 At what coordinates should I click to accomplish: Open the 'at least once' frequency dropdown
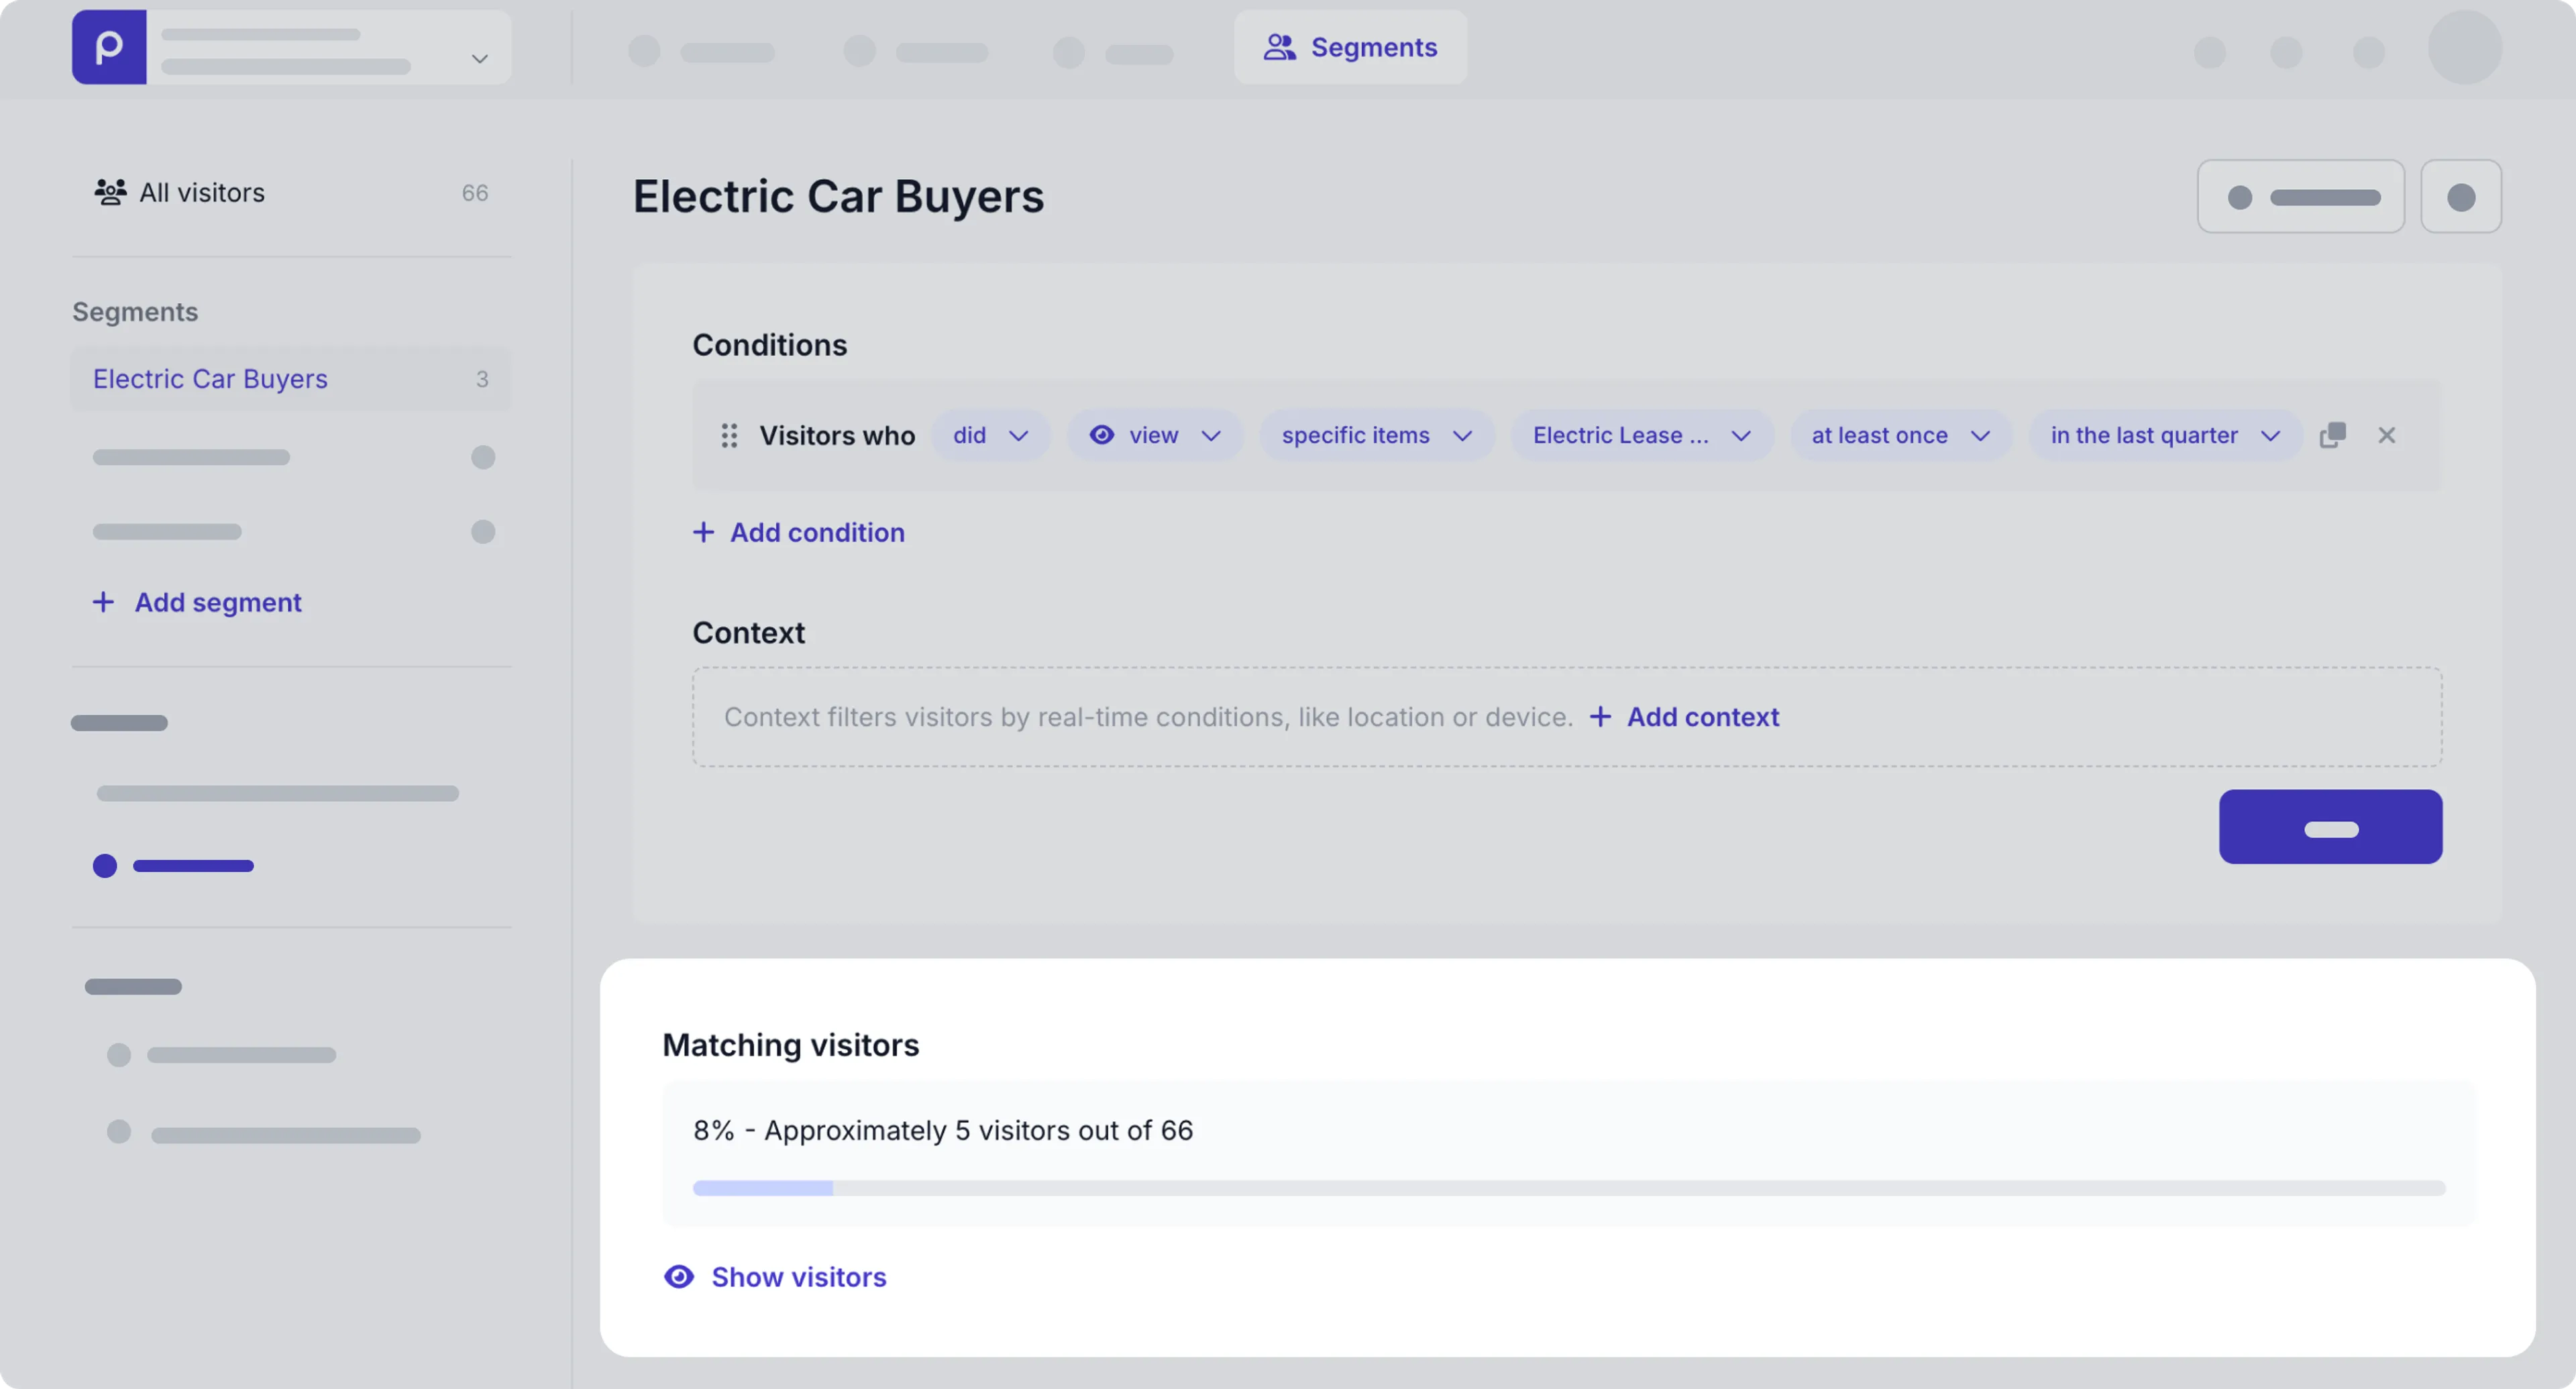tap(1899, 435)
